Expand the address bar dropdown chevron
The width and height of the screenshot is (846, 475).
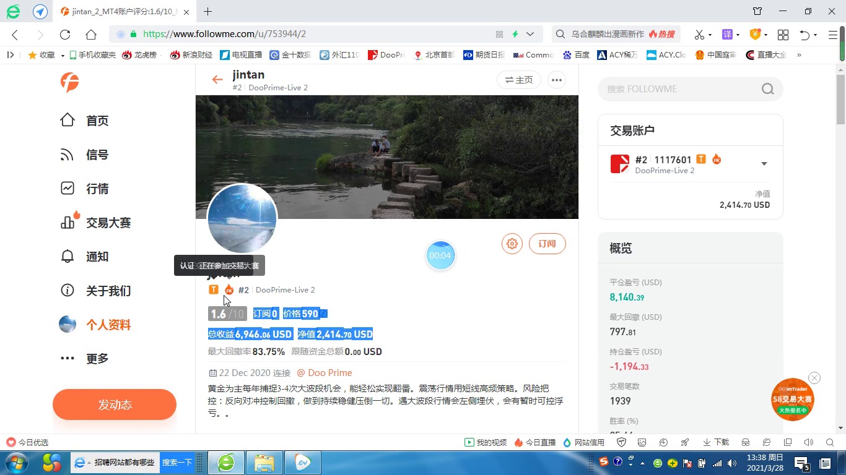point(530,35)
